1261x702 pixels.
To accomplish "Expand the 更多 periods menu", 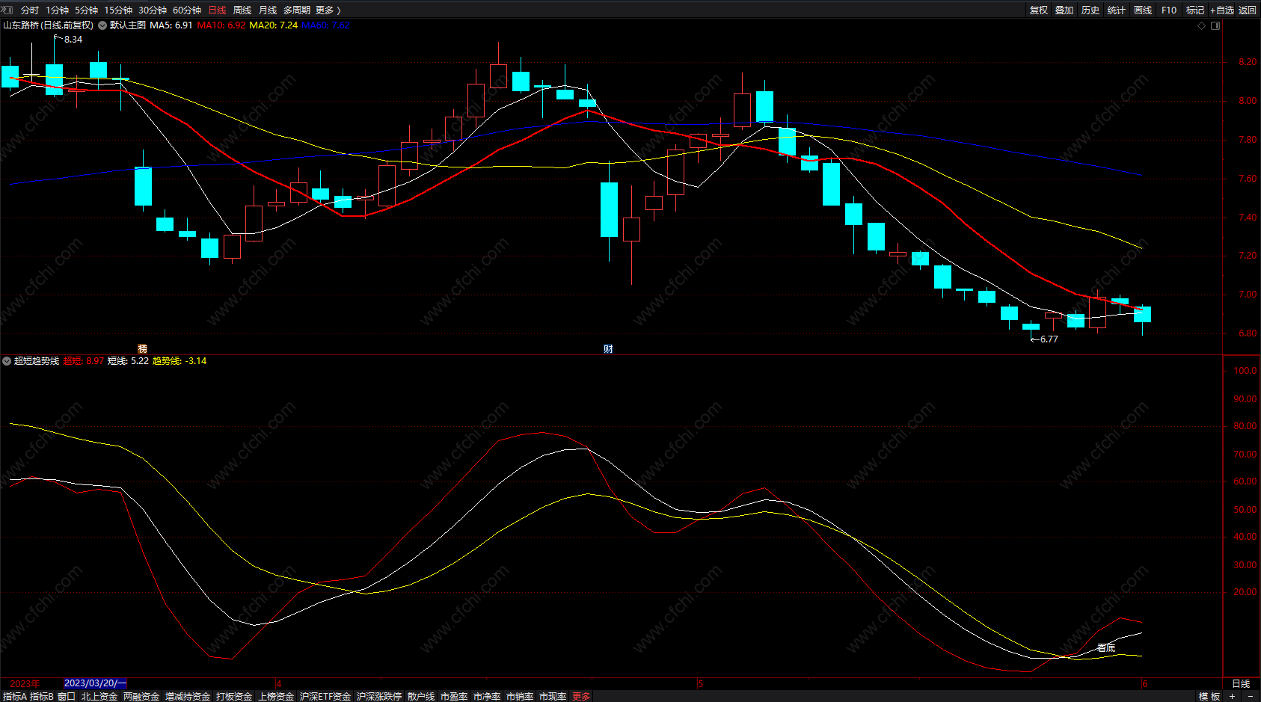I will tap(328, 10).
